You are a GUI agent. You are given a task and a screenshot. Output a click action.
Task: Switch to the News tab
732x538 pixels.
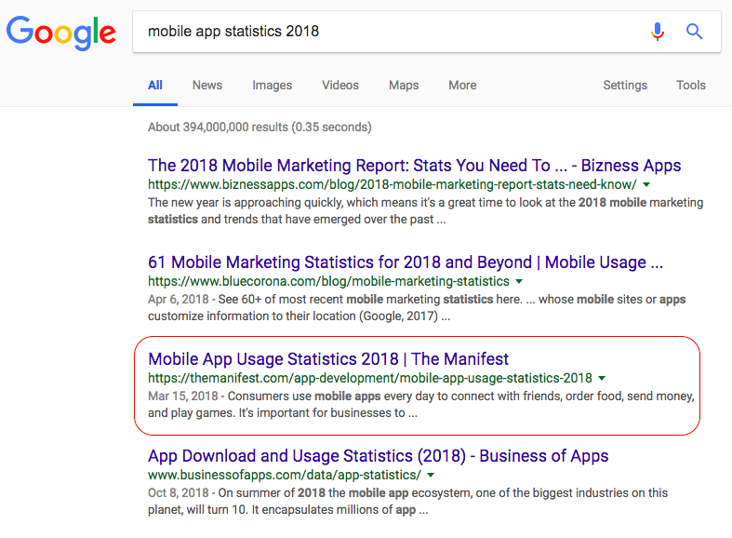coord(206,85)
